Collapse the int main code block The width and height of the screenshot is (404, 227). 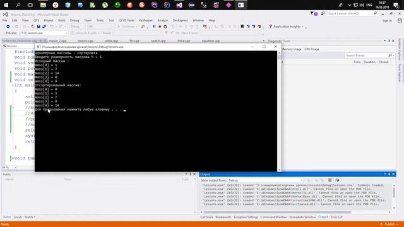click(13, 85)
